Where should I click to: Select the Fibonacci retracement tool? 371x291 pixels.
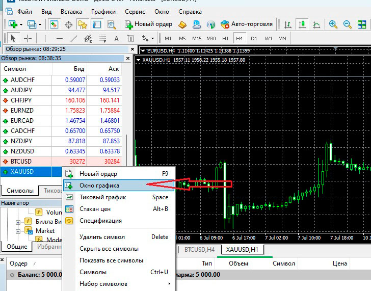[102, 38]
